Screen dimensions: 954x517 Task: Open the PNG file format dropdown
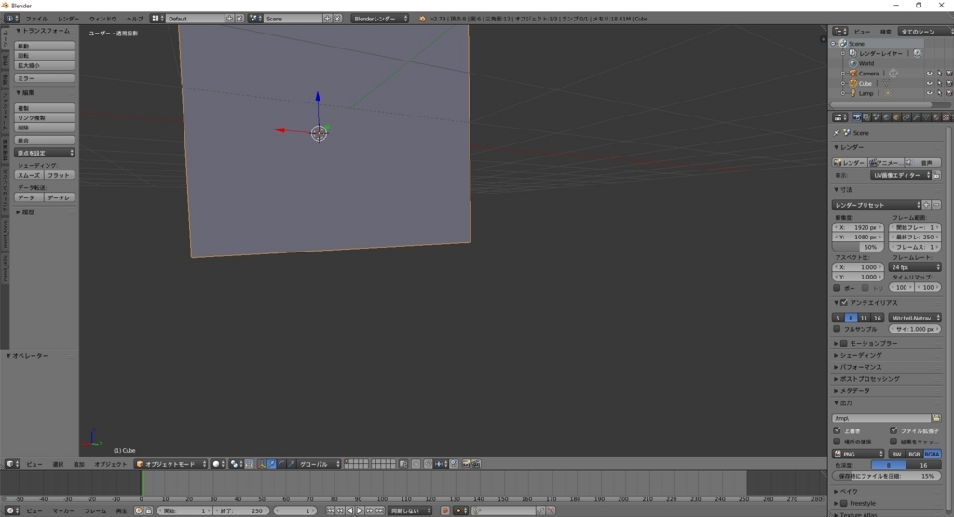point(858,454)
